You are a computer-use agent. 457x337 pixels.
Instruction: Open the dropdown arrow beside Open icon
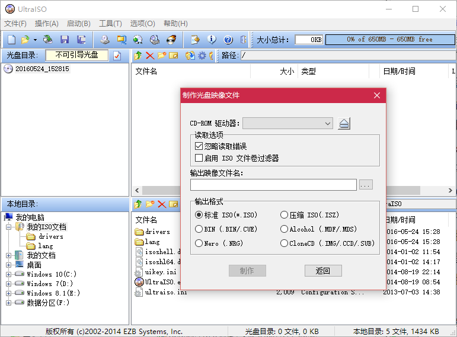click(x=35, y=40)
